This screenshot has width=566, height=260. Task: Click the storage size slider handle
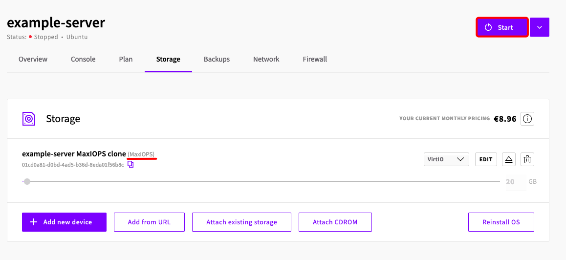pos(27,182)
